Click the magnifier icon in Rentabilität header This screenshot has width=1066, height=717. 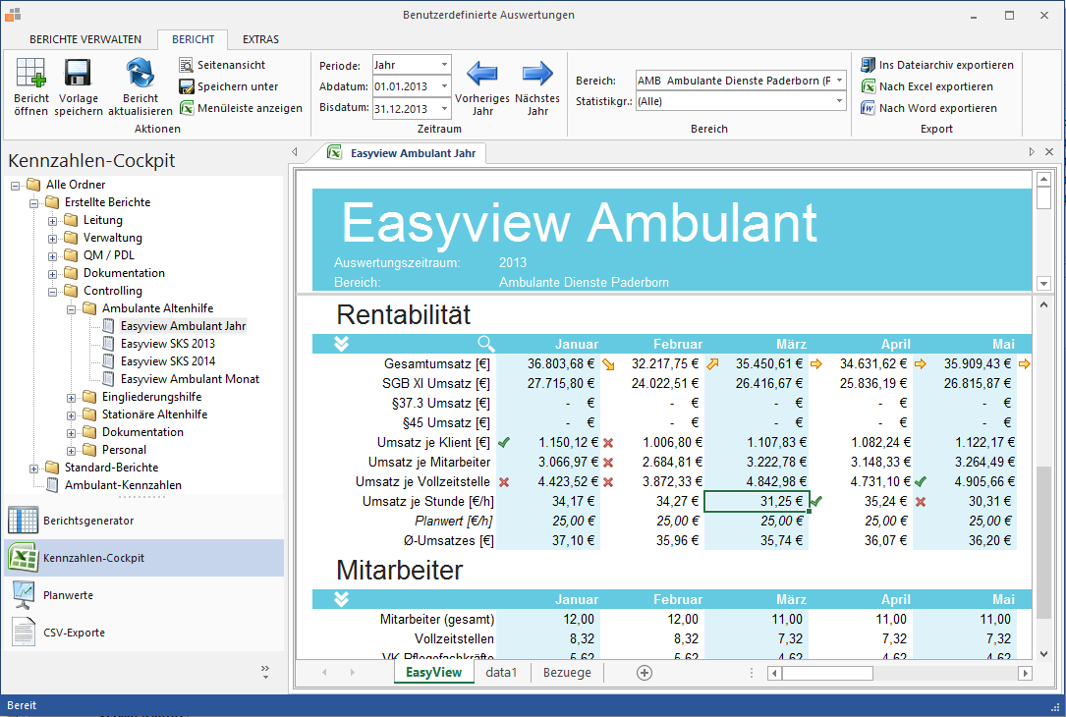pyautogui.click(x=486, y=344)
